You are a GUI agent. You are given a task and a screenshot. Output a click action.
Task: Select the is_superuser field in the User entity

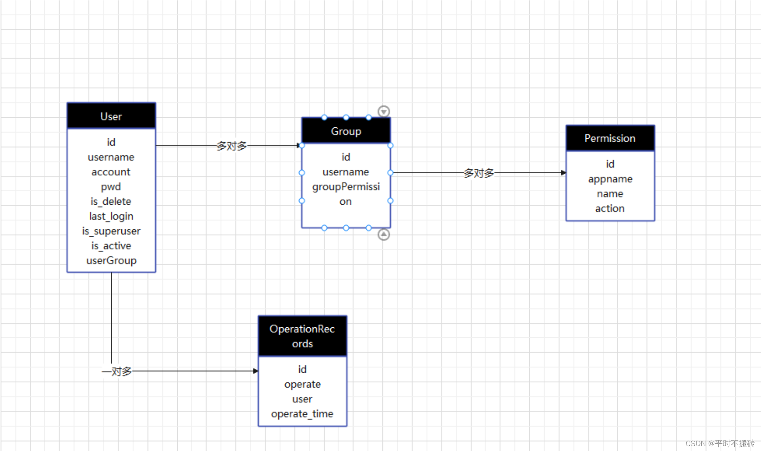(111, 231)
